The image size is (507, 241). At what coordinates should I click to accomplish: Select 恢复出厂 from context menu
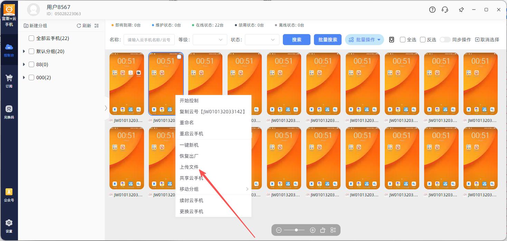(213, 156)
